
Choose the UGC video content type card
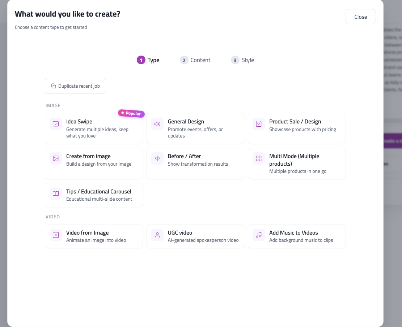click(x=195, y=236)
